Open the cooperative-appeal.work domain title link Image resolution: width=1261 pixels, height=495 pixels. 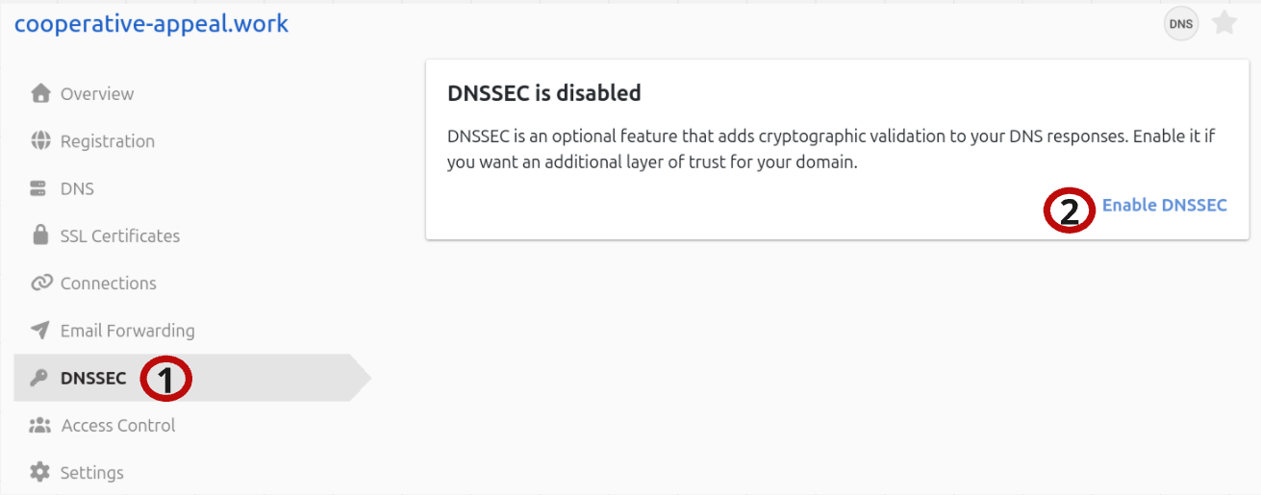coord(151,24)
